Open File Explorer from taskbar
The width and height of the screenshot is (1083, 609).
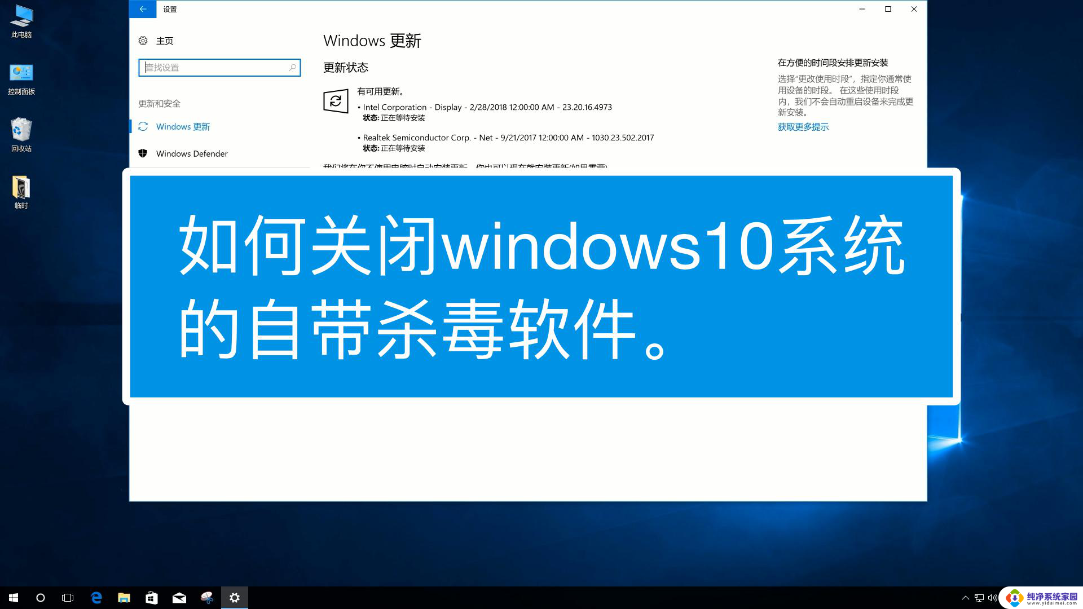coord(124,597)
